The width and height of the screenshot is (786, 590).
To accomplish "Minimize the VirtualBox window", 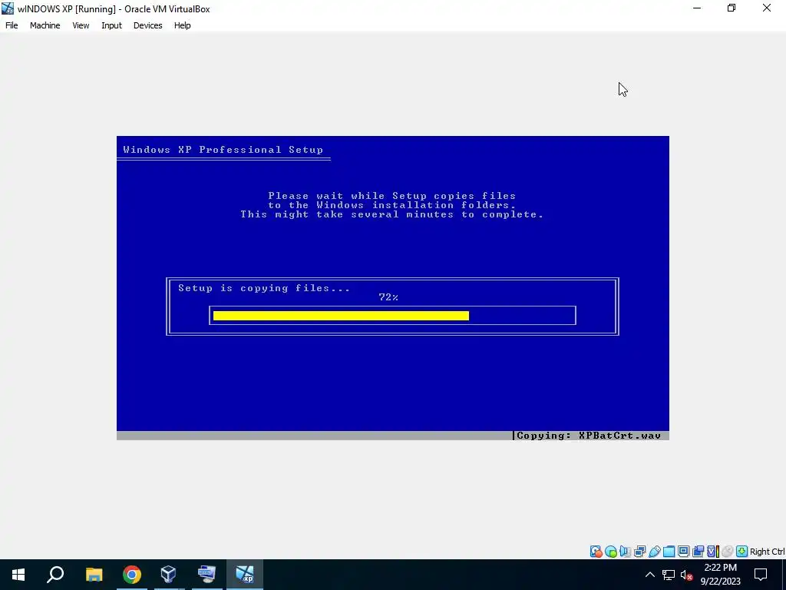I will pos(697,8).
